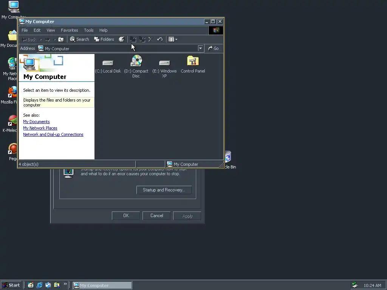Select the K-Meleon desktop shortcut

pos(10,124)
